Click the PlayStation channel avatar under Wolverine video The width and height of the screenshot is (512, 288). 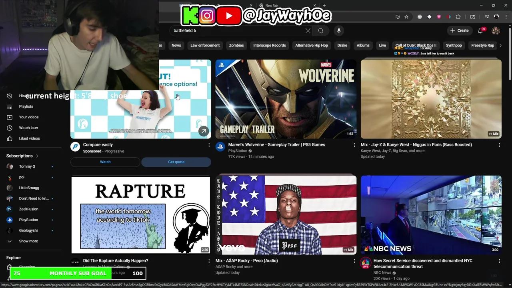[x=220, y=147]
